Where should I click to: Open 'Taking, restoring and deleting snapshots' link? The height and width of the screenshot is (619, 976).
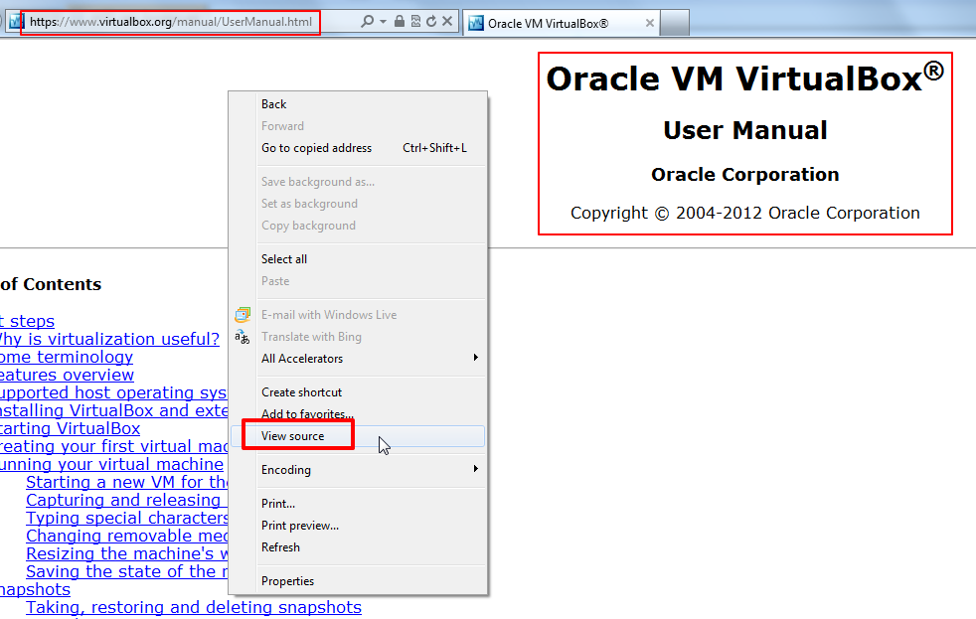(x=193, y=607)
